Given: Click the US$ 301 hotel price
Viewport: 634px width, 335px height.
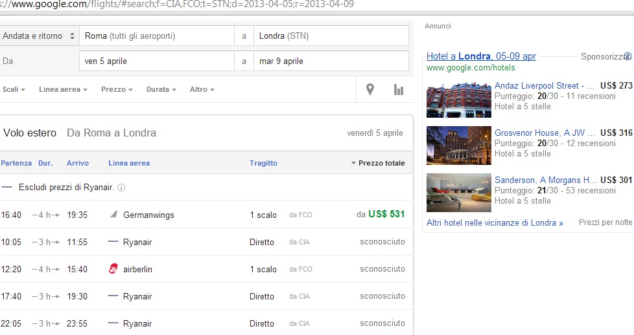Looking at the screenshot, I should click(x=616, y=180).
